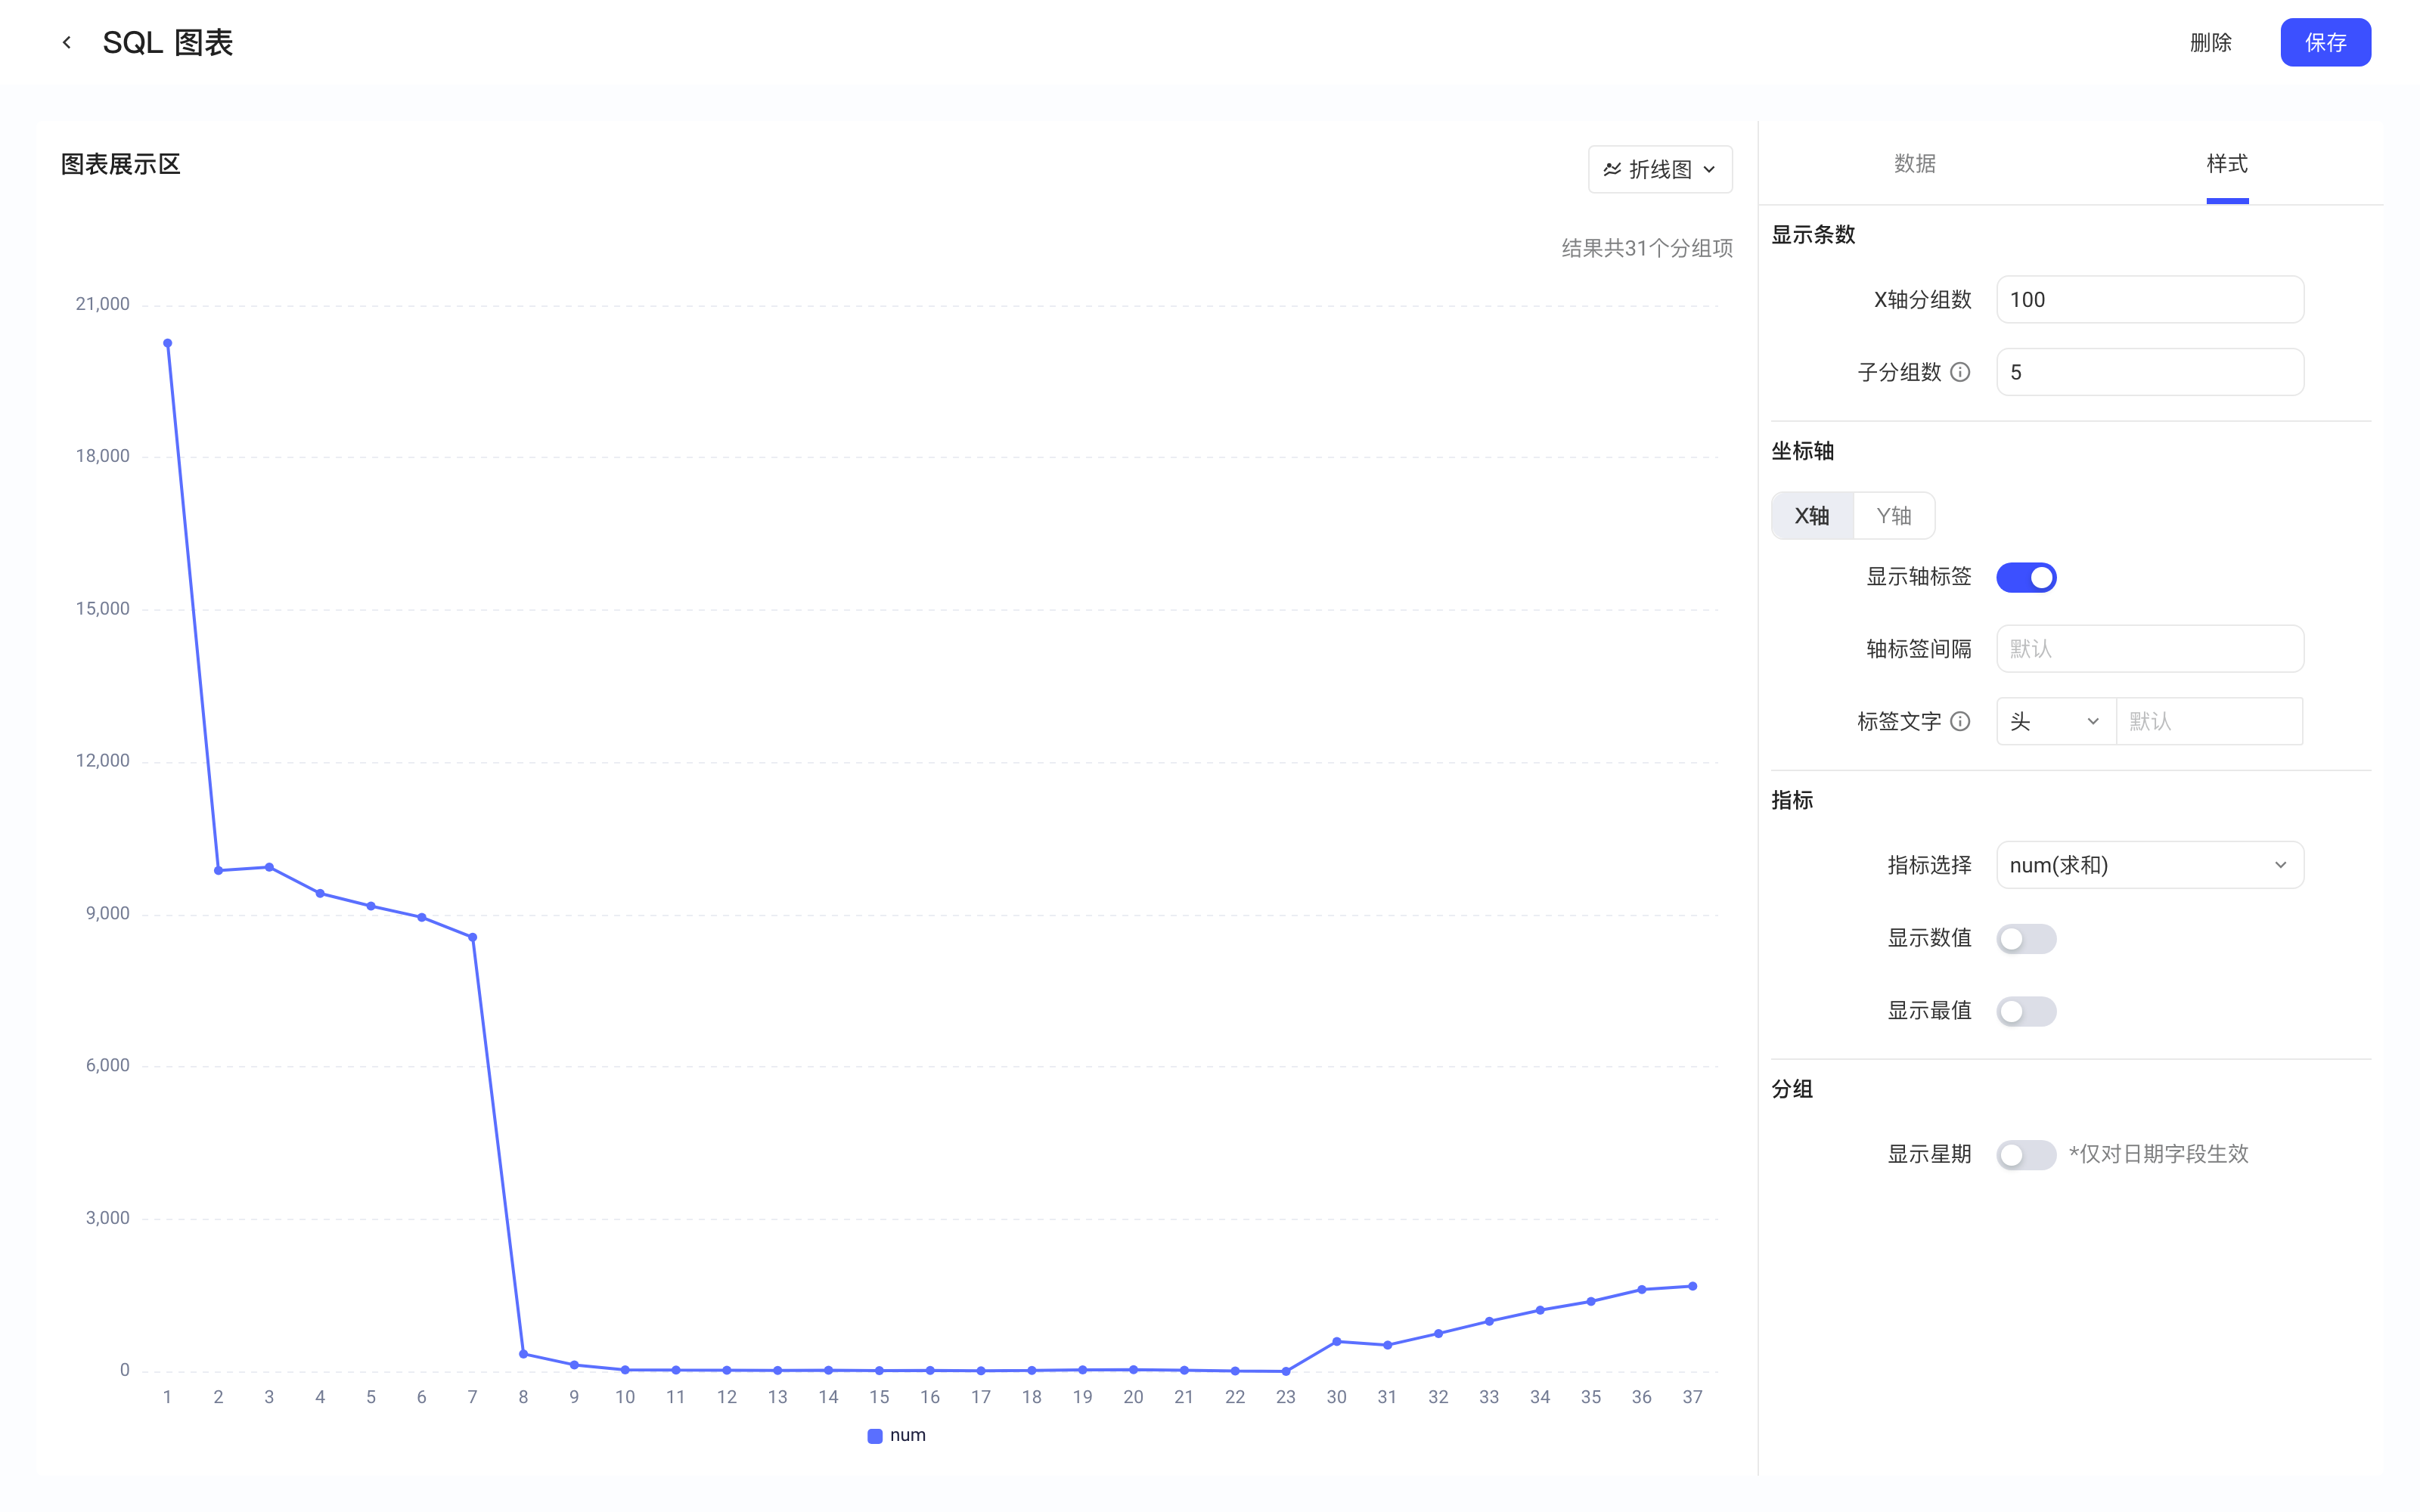The image size is (2420, 1512).
Task: Click the 保存 button
Action: pyautogui.click(x=2325, y=42)
